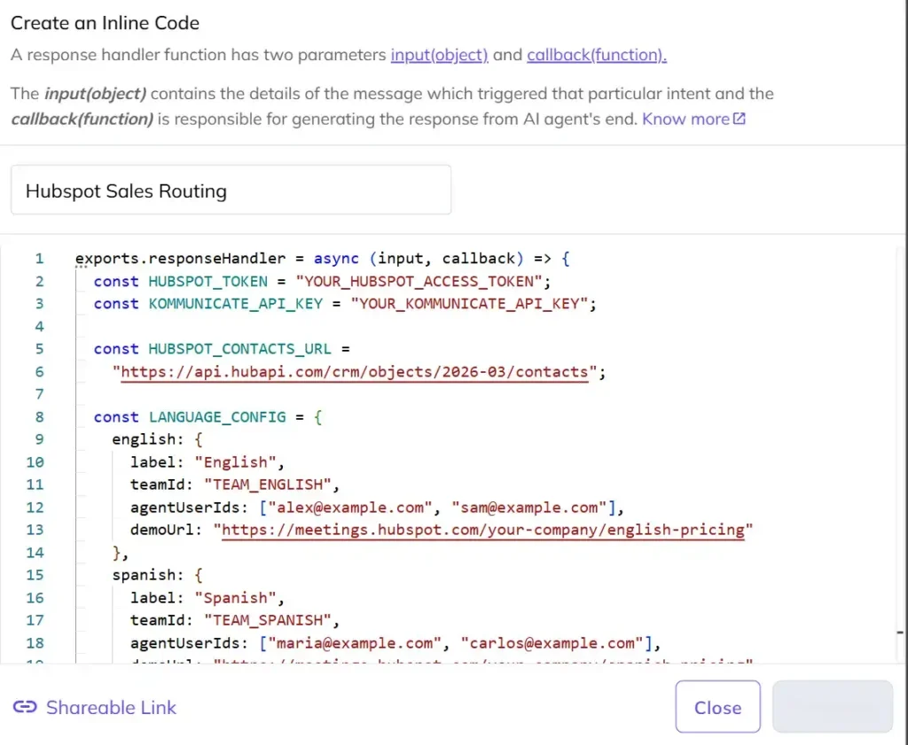Place cursor on exports.responseHandler text
This screenshot has width=908, height=745.
(x=180, y=259)
